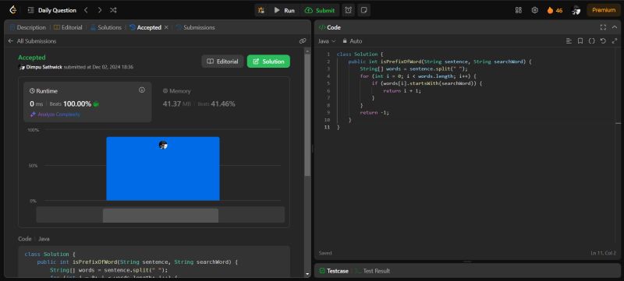Image resolution: width=624 pixels, height=281 pixels.
Task: Run the code
Action: point(285,10)
